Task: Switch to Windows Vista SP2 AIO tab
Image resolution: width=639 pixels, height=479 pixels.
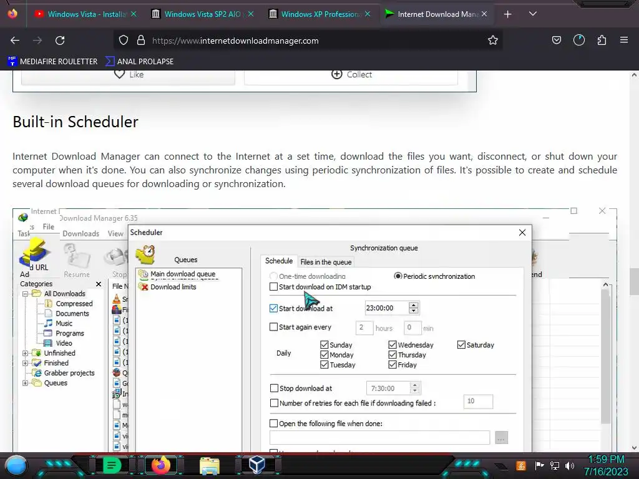Action: (202, 14)
